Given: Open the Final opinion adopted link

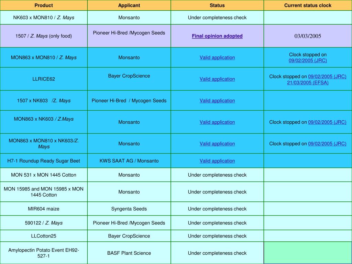Looking at the screenshot, I should pos(217,36).
